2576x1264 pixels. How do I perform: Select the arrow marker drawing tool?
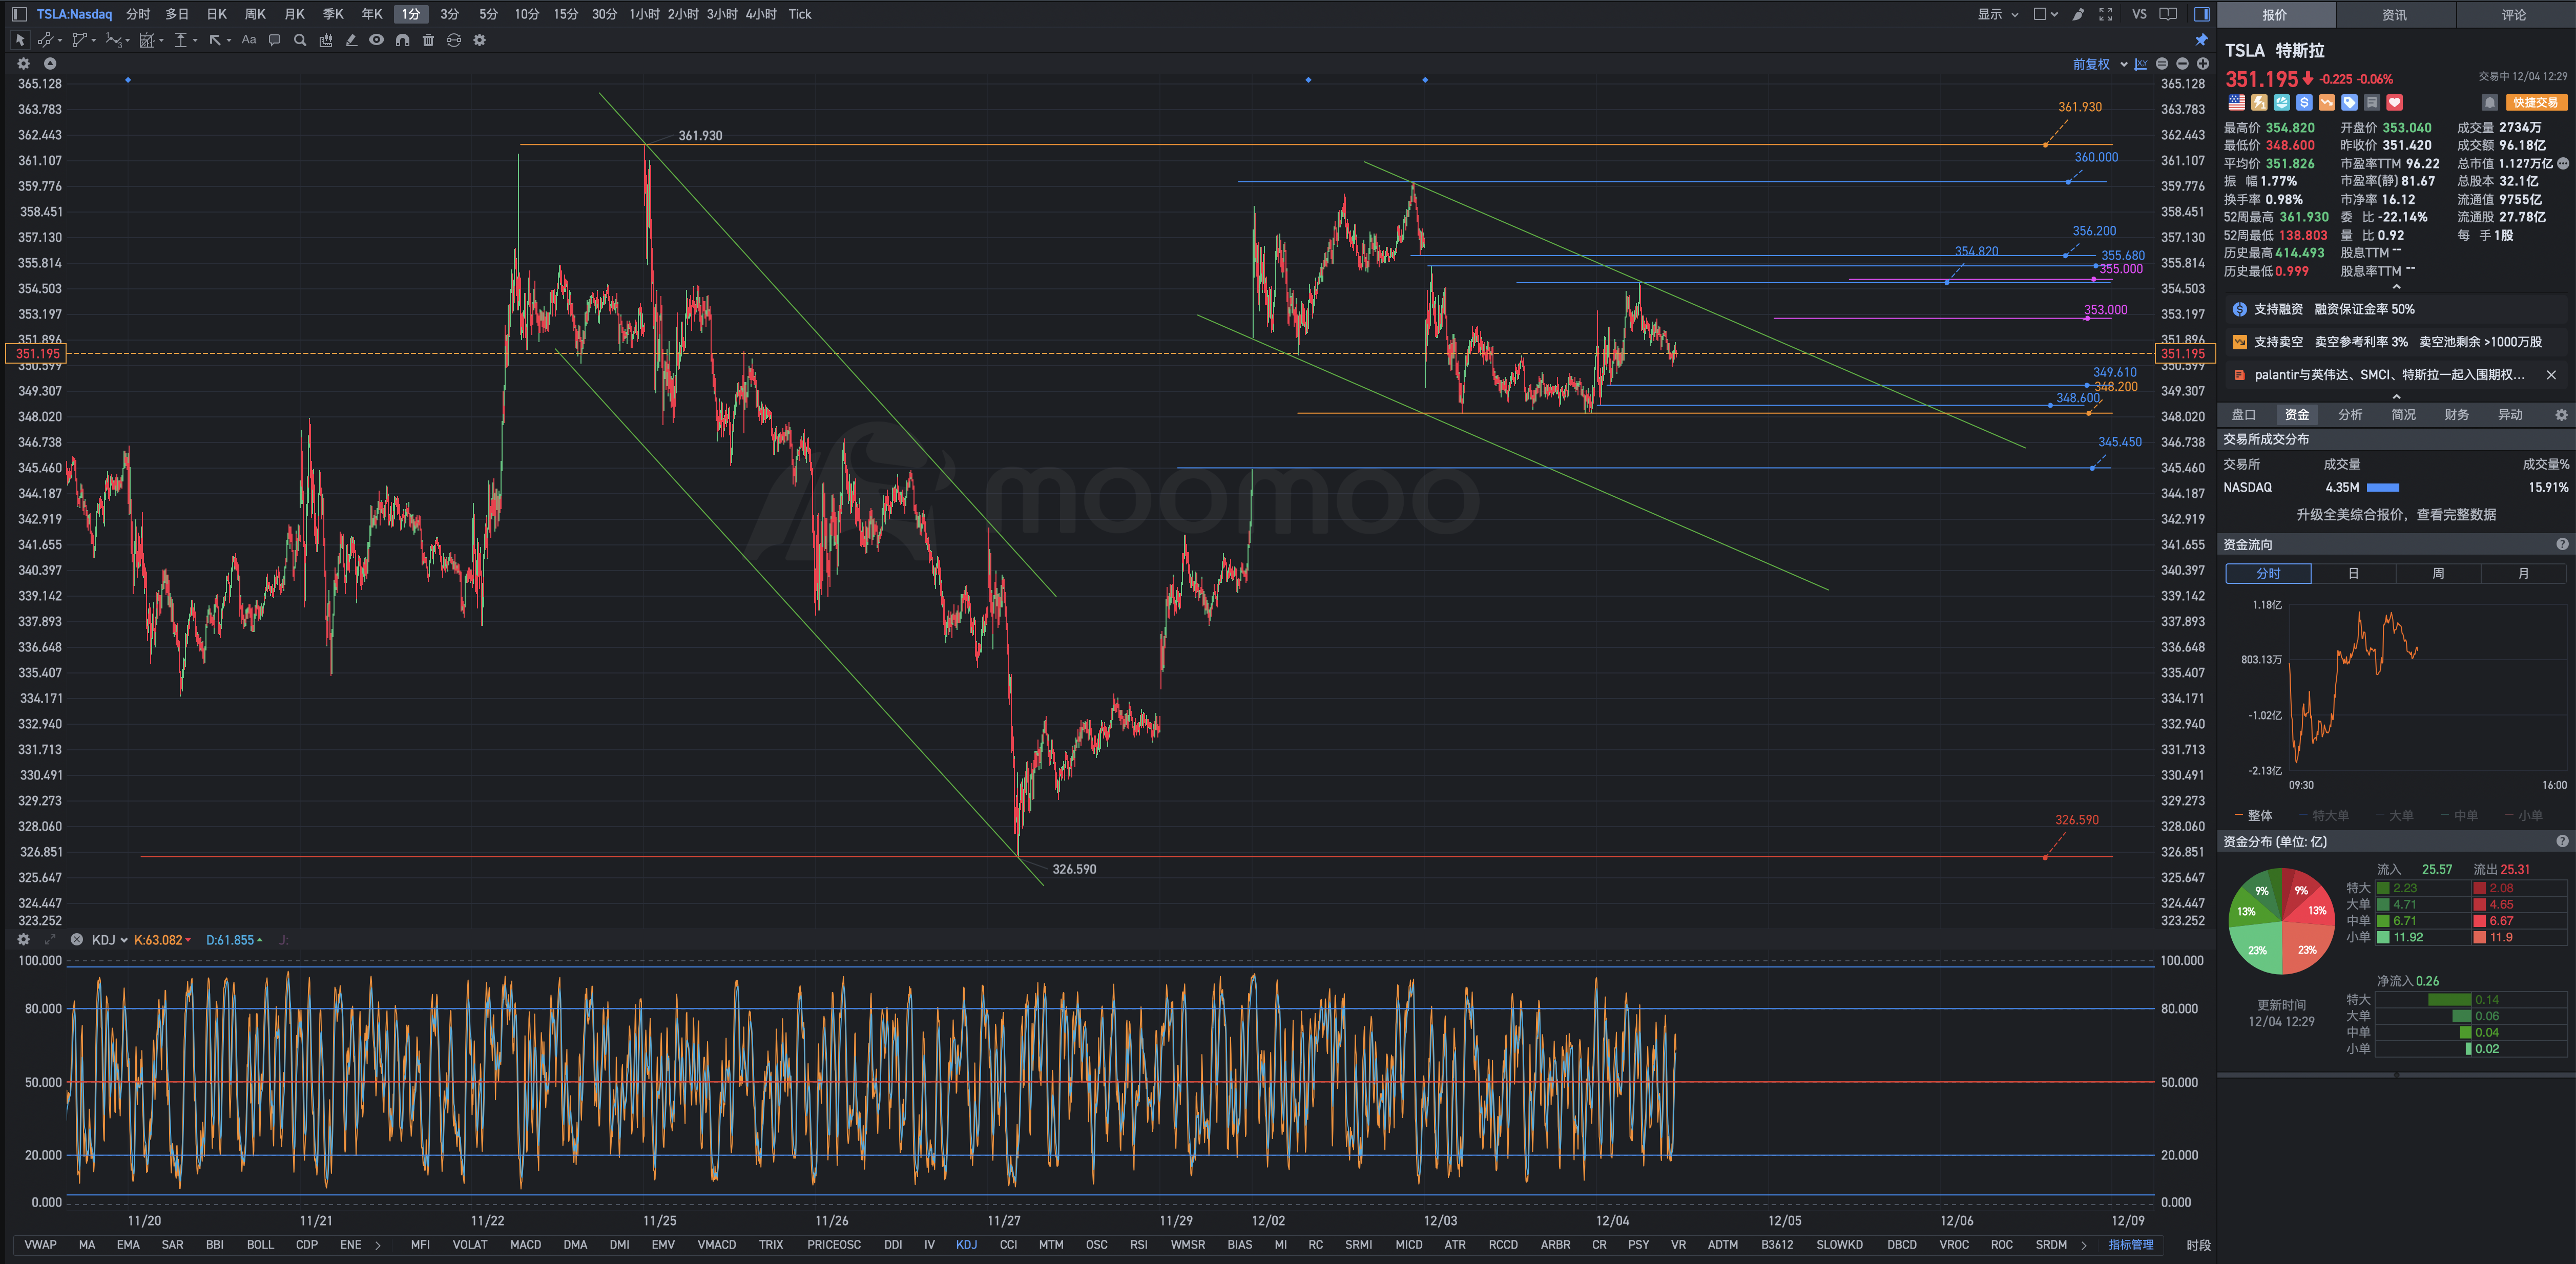215,40
